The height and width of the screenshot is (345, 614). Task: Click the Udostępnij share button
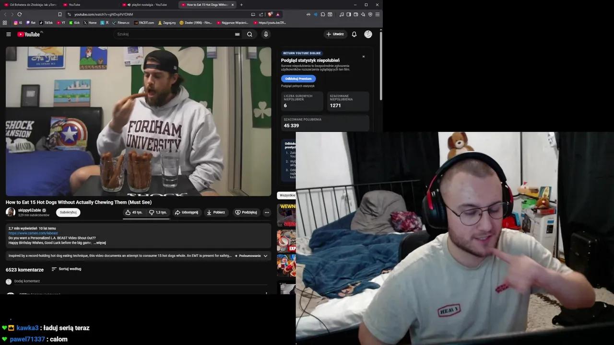pyautogui.click(x=186, y=212)
